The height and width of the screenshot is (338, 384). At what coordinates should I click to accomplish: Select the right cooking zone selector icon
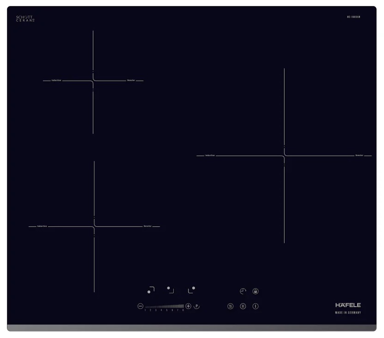click(x=191, y=290)
